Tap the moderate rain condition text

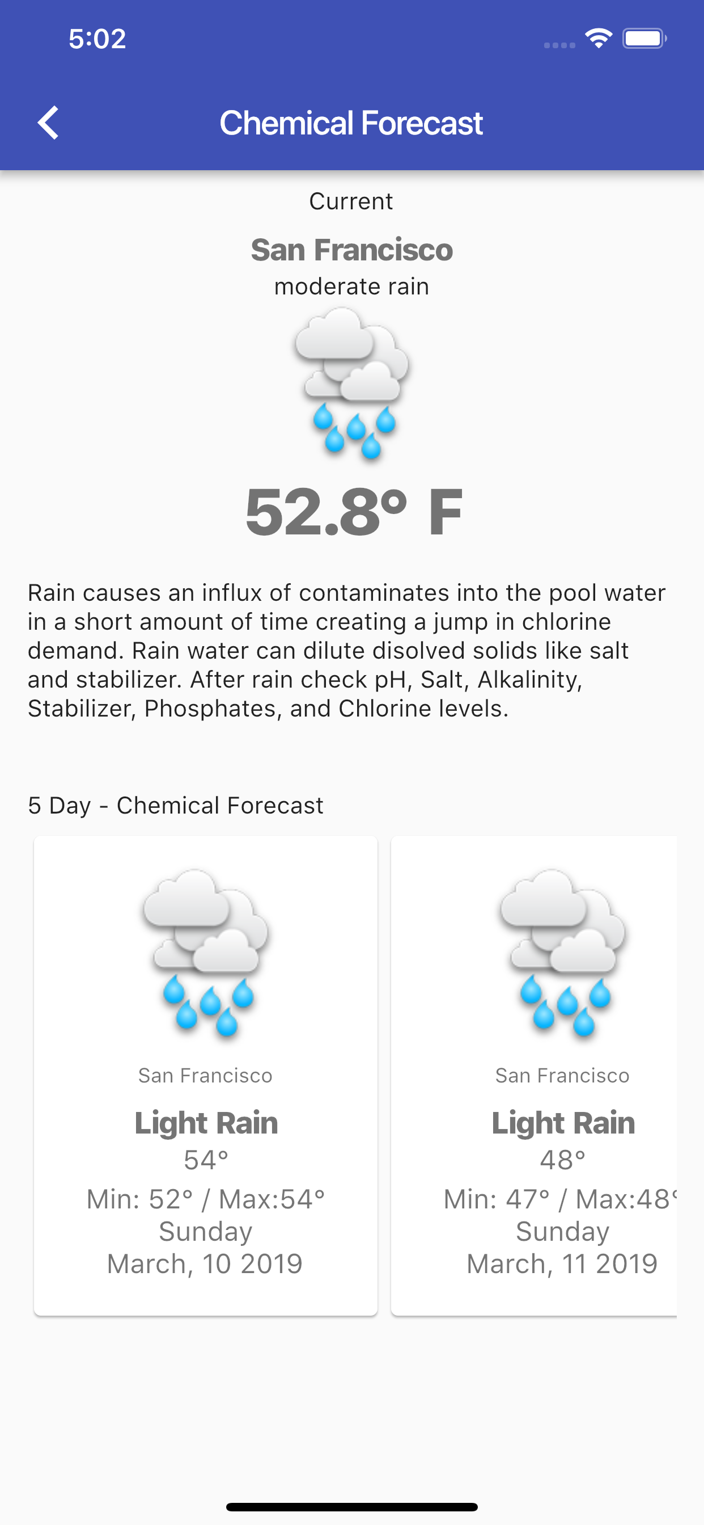click(352, 287)
